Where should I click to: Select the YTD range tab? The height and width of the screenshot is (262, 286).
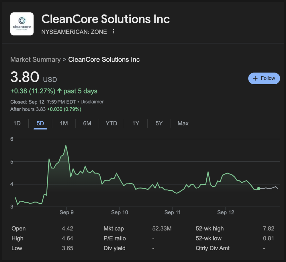111,123
